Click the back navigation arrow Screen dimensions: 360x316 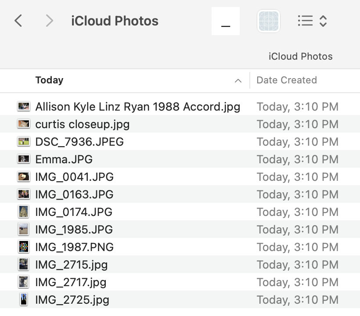coord(18,21)
